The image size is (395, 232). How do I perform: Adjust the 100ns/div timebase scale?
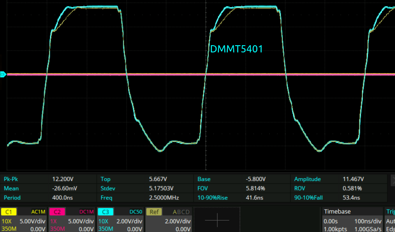point(365,221)
